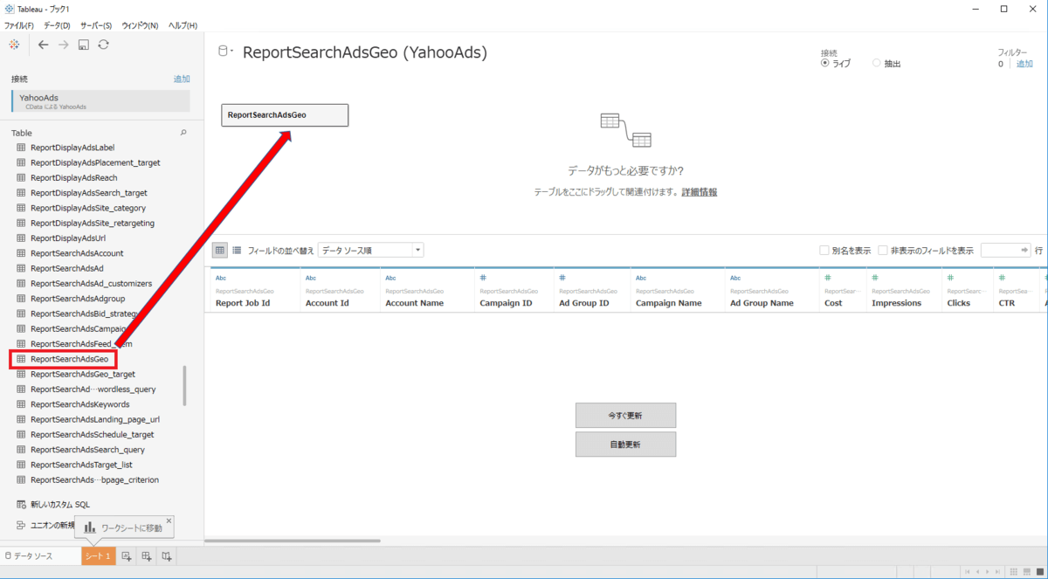Click the refresh data source icon
This screenshot has height=579, width=1048.
(103, 45)
